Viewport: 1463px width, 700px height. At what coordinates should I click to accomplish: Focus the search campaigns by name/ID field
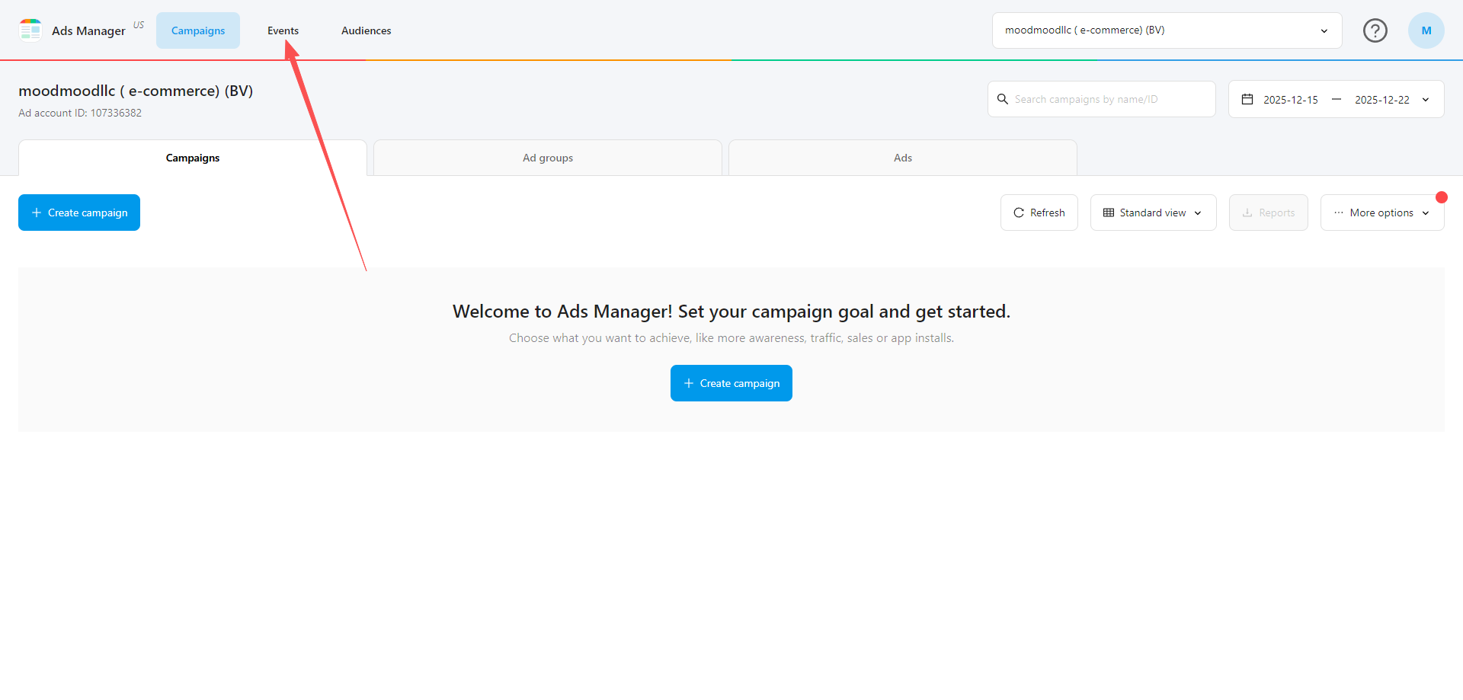point(1109,99)
